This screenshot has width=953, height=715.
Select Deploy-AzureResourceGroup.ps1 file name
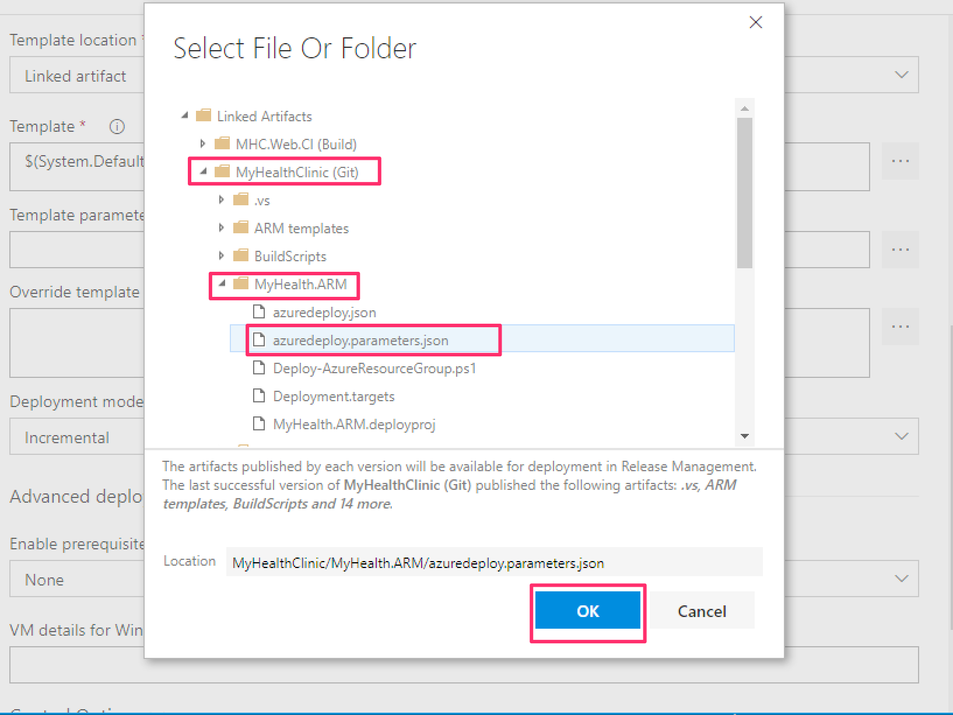pyautogui.click(x=374, y=369)
